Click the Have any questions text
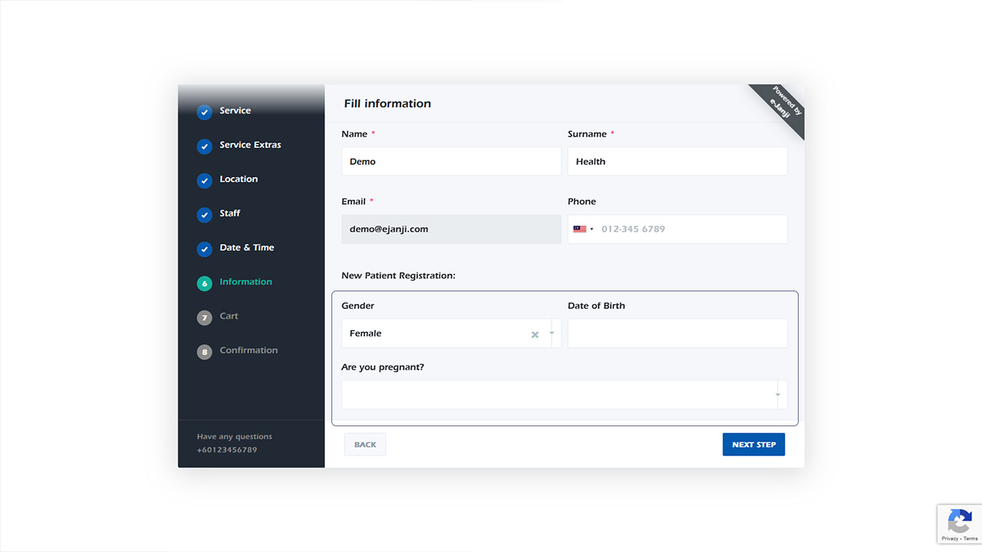Viewport: 982px width, 552px height. 234,437
